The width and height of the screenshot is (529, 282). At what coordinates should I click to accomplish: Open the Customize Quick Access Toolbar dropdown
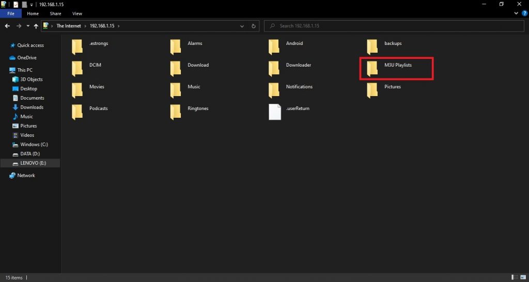pos(31,5)
